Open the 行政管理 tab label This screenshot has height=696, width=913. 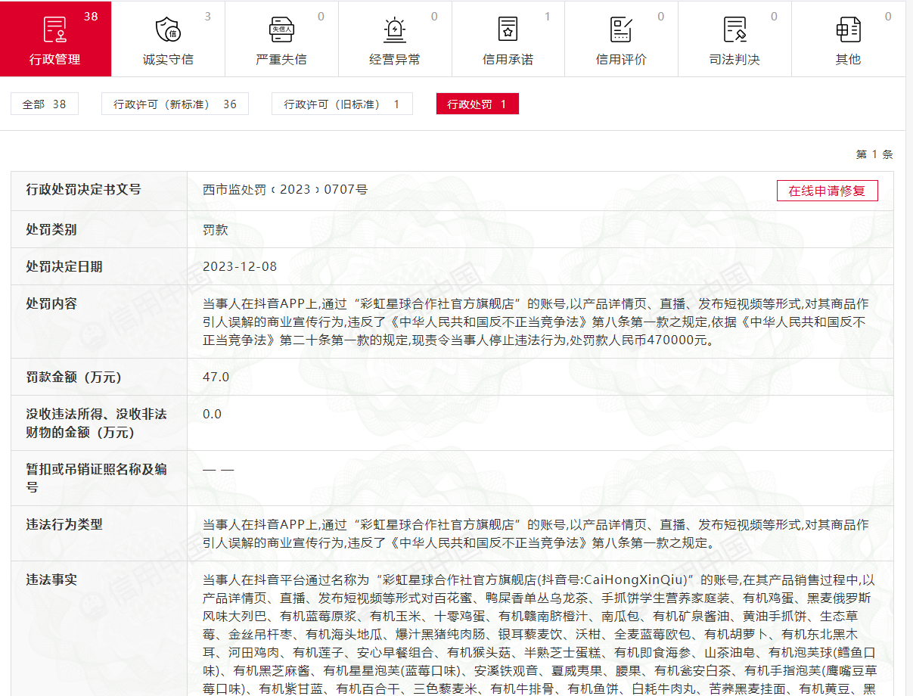click(x=55, y=59)
